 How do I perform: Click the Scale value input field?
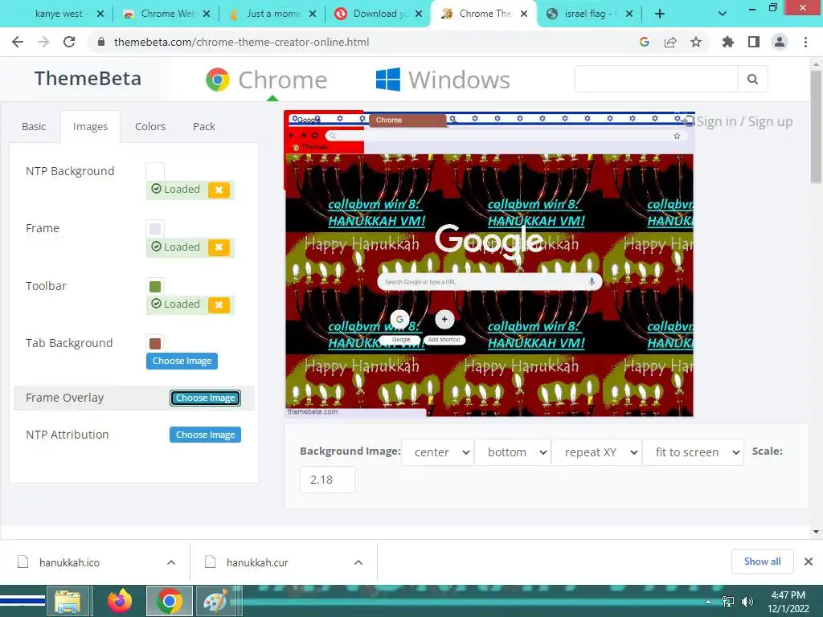coord(328,480)
